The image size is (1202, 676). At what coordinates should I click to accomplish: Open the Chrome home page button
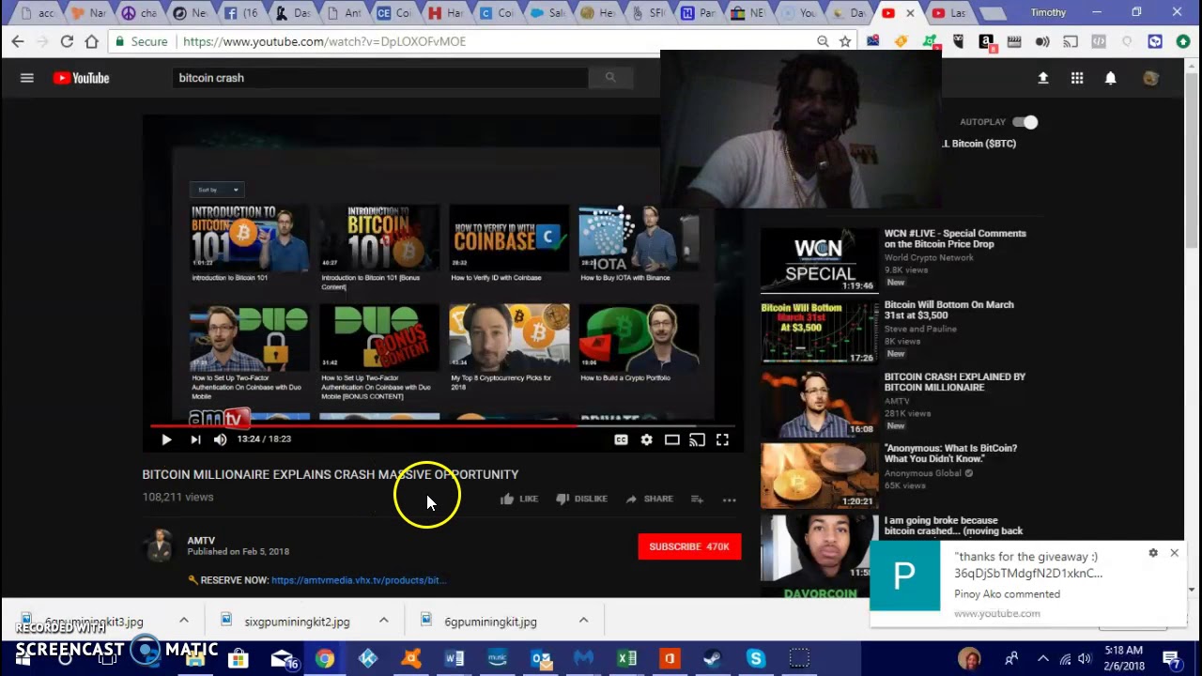[x=91, y=41]
